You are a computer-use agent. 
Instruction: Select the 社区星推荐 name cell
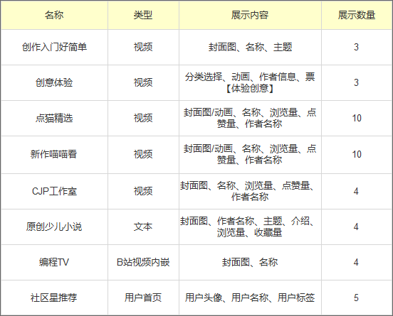[54, 298]
